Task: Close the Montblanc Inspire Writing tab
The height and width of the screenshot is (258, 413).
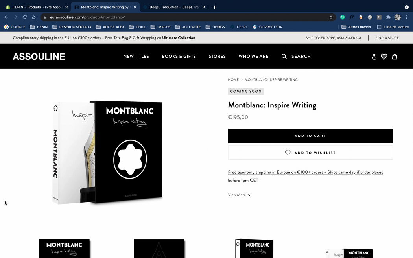Action: (x=135, y=7)
